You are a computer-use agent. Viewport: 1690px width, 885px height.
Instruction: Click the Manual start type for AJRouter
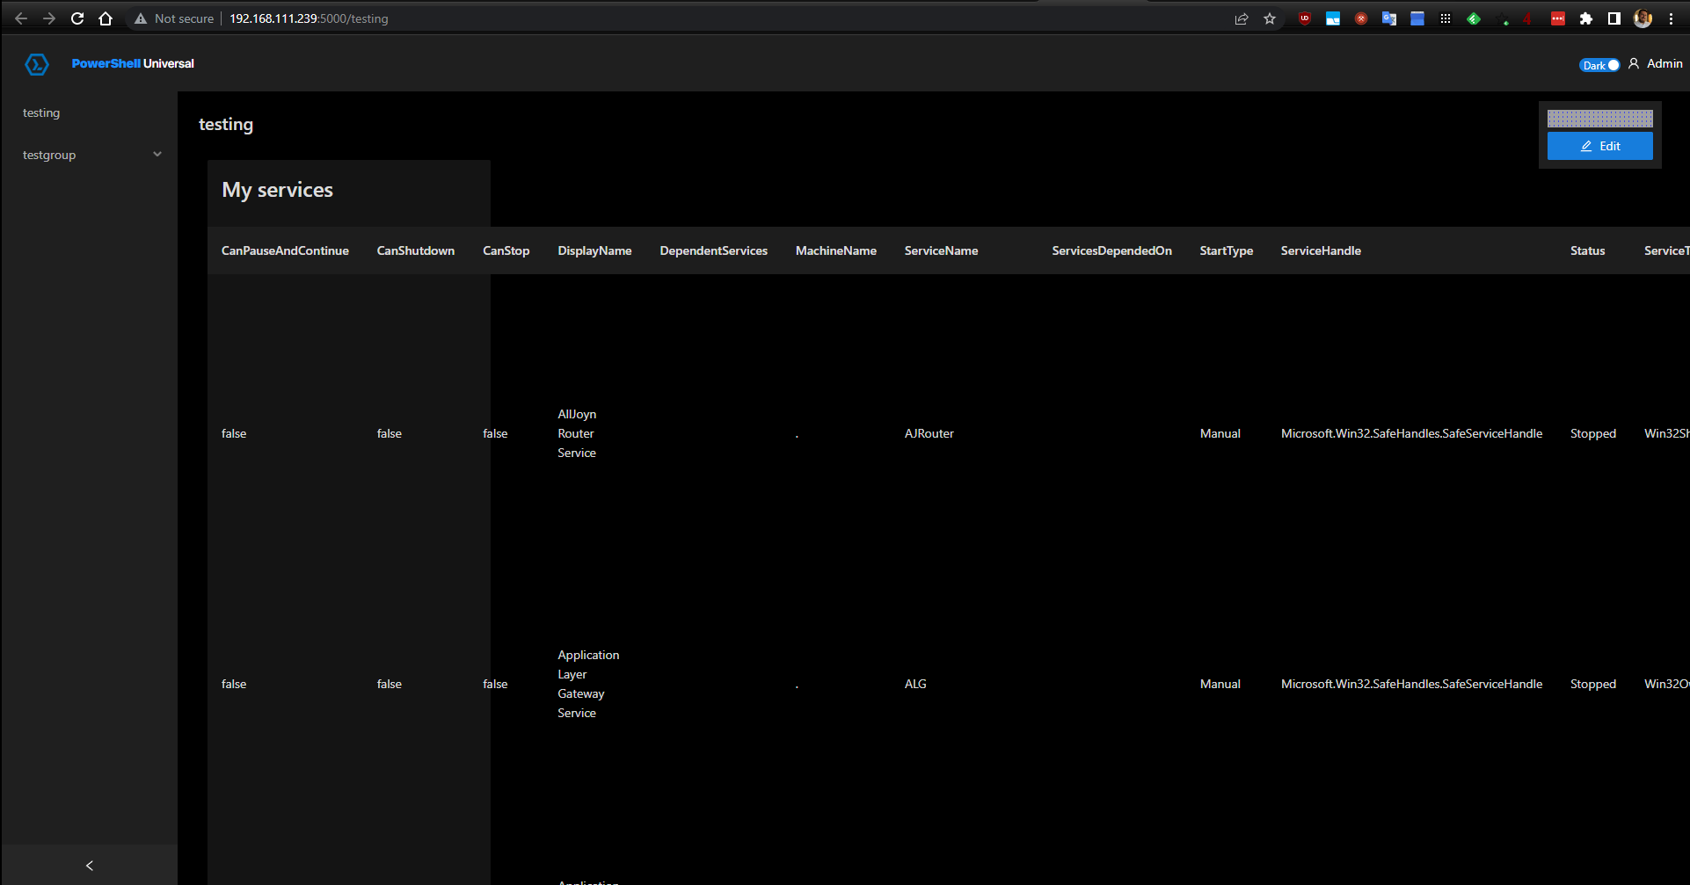pyautogui.click(x=1220, y=433)
